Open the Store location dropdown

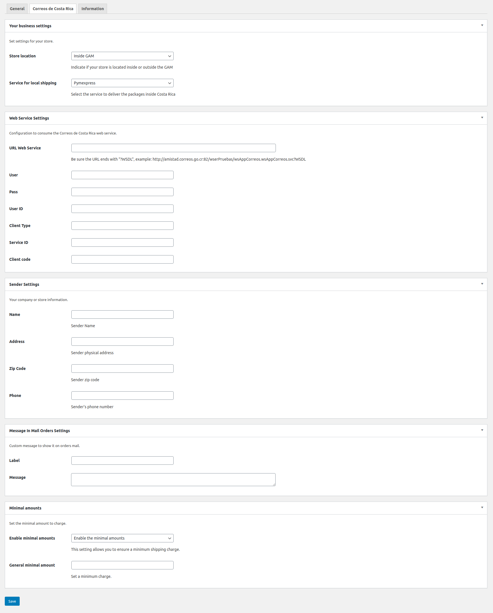pyautogui.click(x=122, y=56)
